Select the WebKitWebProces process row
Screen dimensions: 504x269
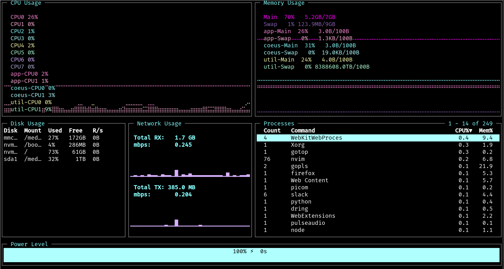click(378, 138)
